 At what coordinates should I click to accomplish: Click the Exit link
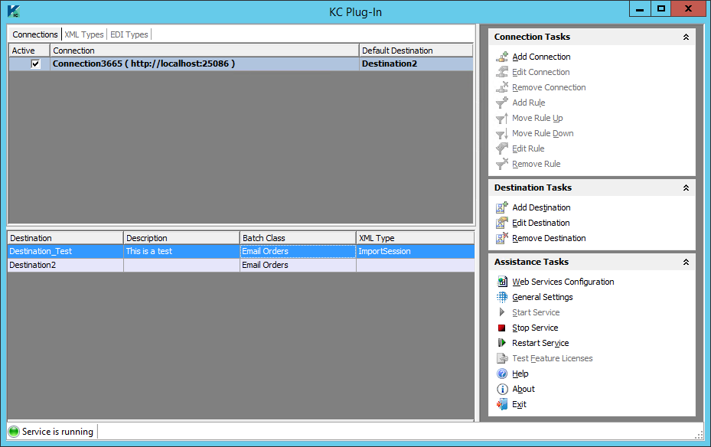[x=519, y=404]
